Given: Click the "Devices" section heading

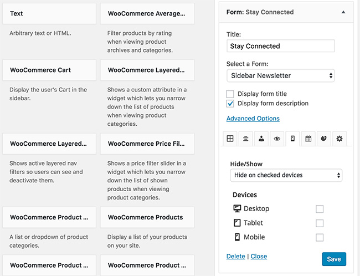Looking at the screenshot, I should click(245, 195).
